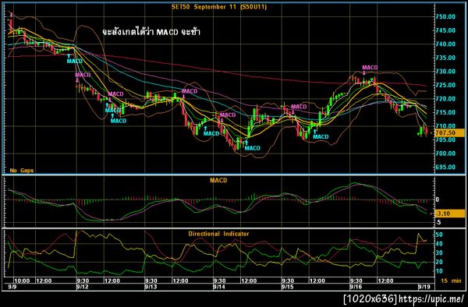Click the No Gaps label
Viewport: 468px width, 307px height.
tap(22, 171)
